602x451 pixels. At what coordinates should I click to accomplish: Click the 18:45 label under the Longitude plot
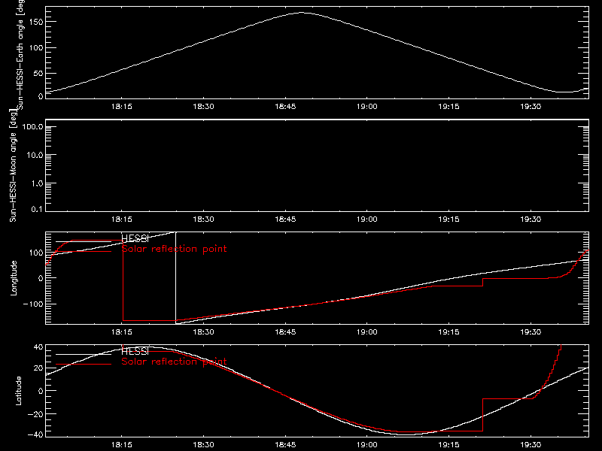pos(285,331)
